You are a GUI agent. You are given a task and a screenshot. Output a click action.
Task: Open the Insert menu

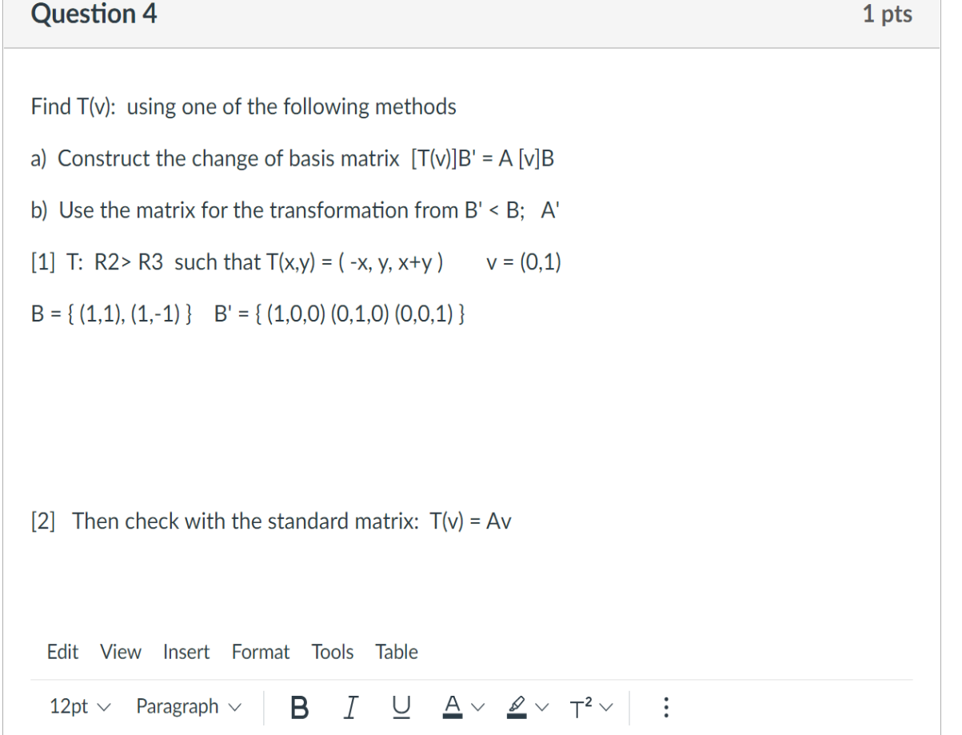click(x=186, y=651)
